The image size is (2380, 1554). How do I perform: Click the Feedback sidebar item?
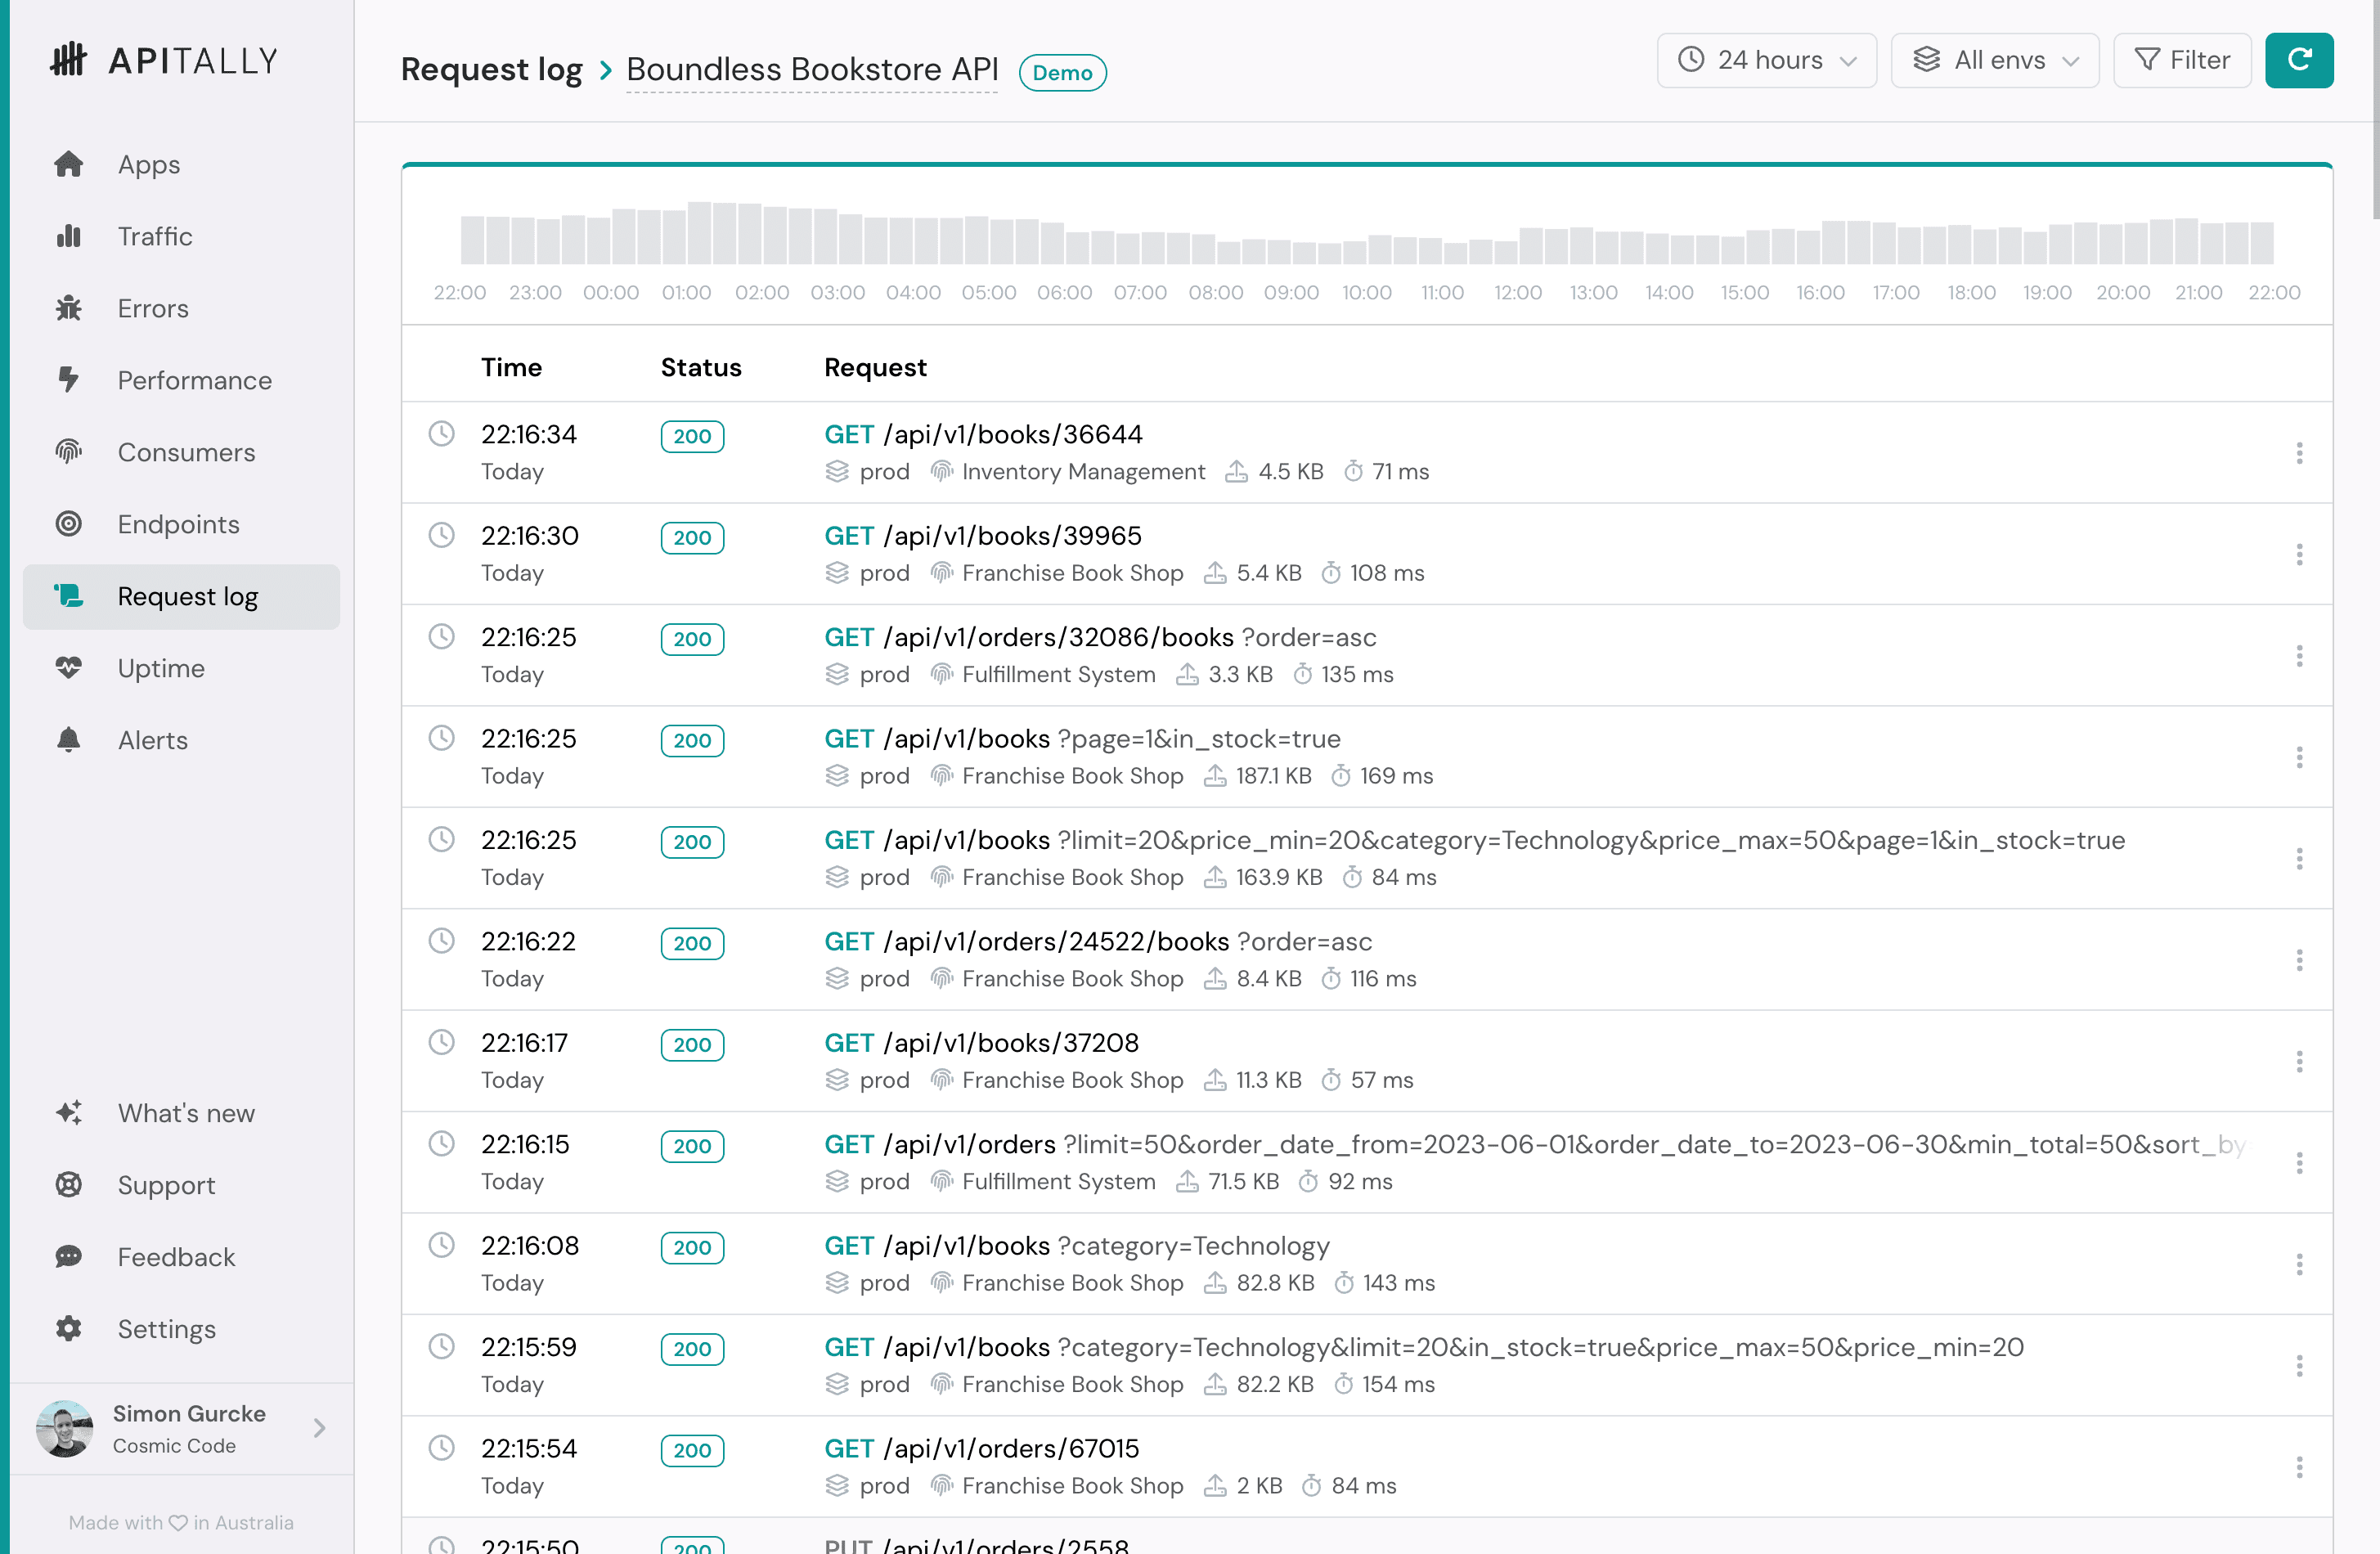[x=173, y=1257]
